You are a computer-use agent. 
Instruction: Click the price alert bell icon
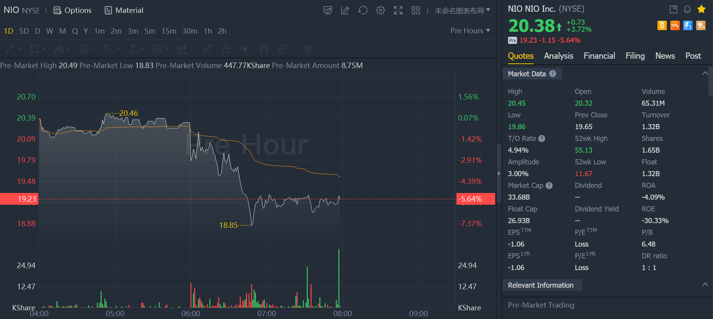687,9
